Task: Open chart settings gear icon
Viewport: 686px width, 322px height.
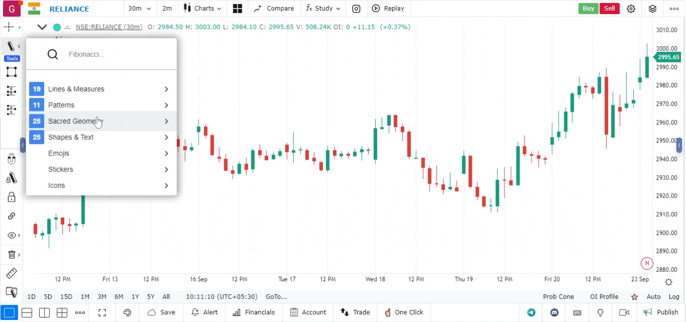Action: tap(631, 9)
